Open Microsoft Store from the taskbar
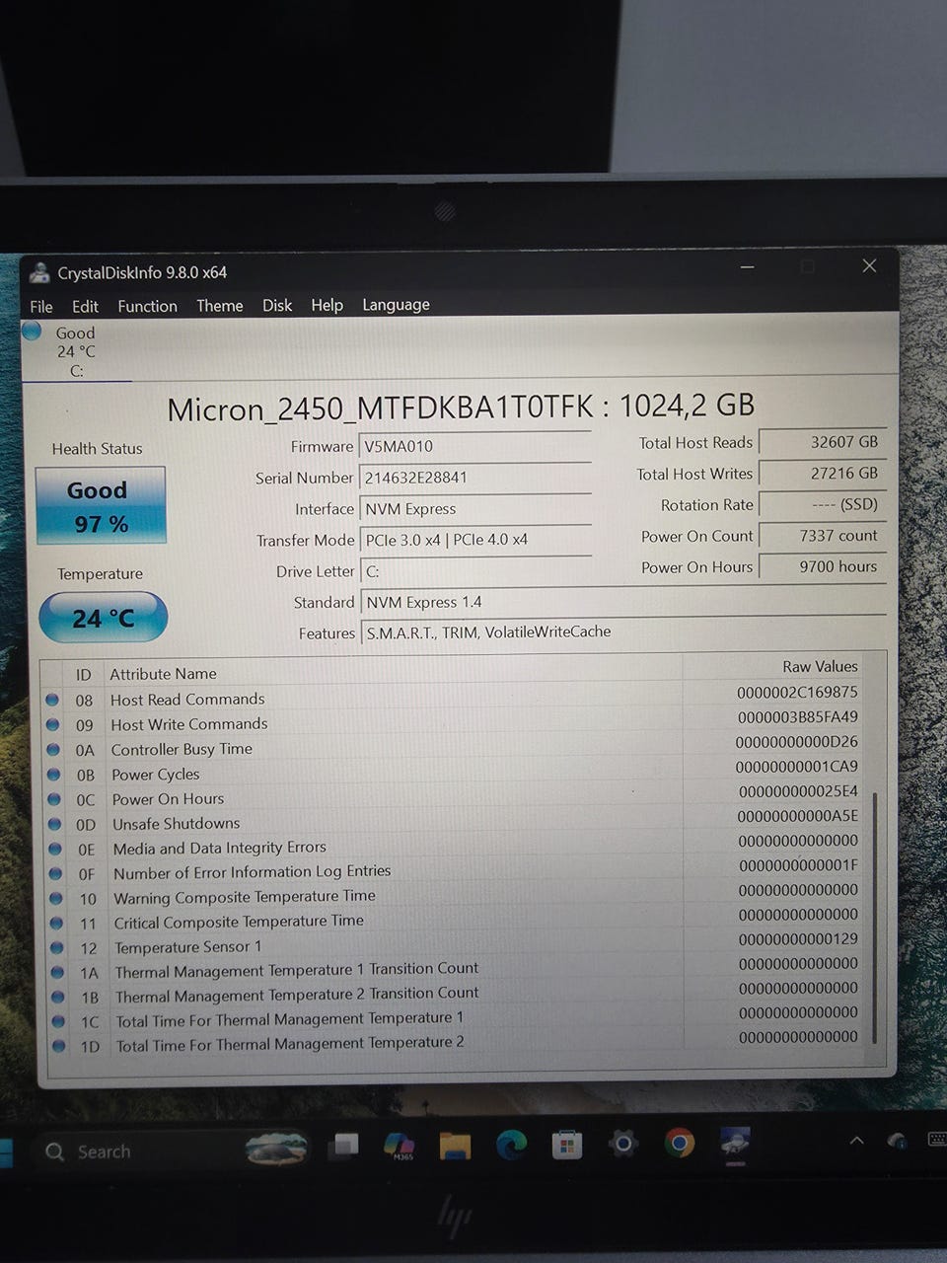This screenshot has height=1263, width=947. point(566,1145)
